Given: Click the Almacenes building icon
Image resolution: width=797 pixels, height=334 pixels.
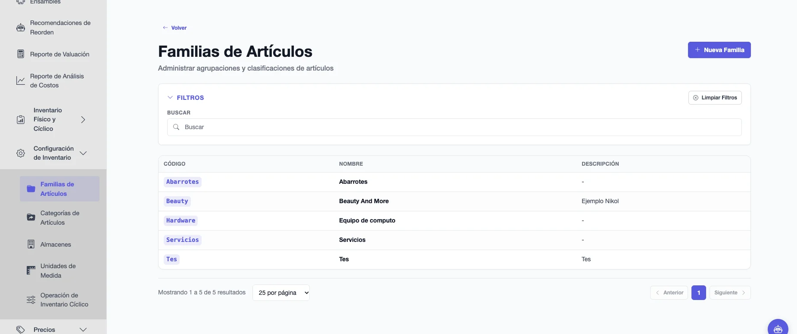Looking at the screenshot, I should (x=31, y=244).
